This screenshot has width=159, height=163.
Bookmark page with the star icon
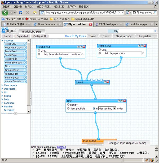point(118,13)
